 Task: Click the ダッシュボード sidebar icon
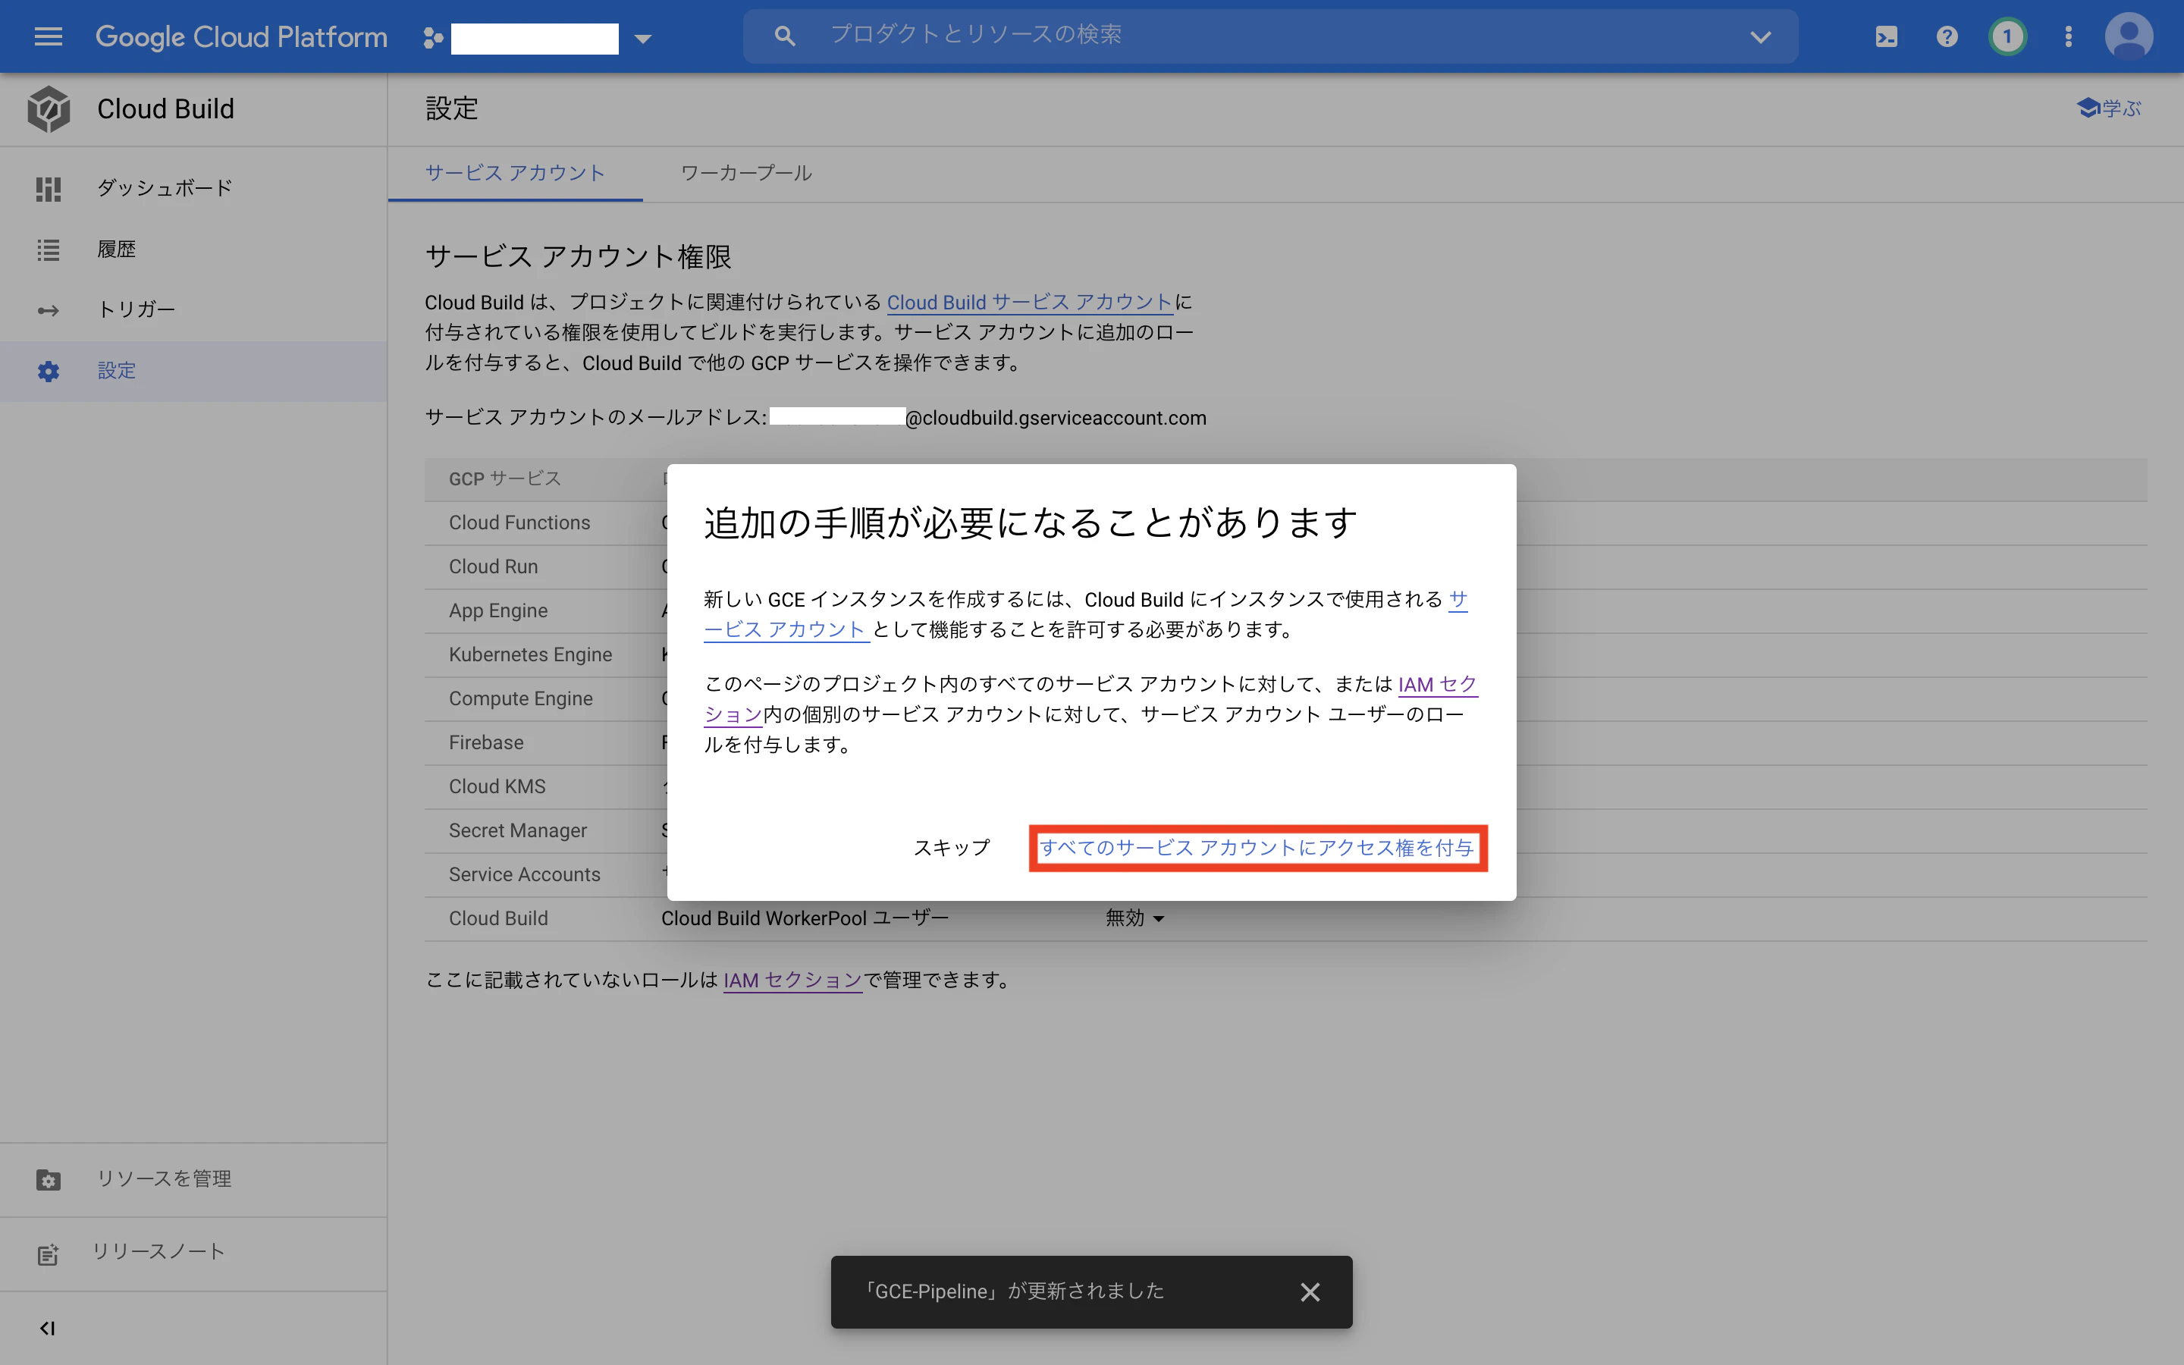click(48, 189)
